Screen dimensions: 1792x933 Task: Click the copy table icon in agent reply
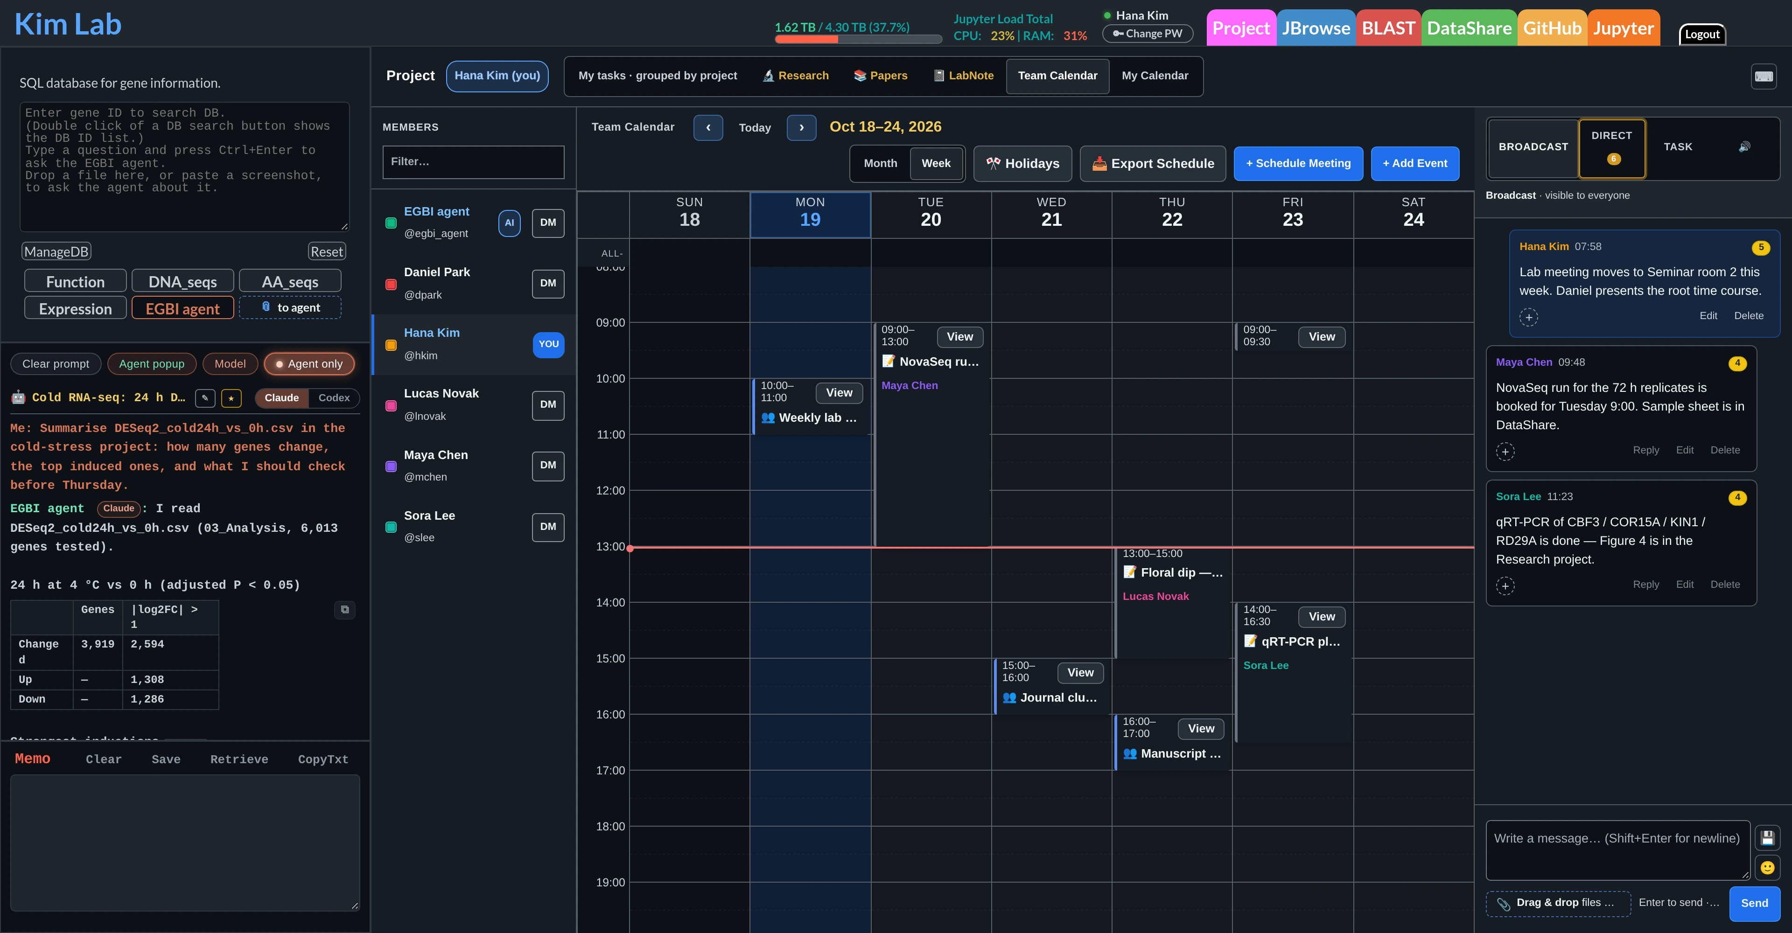click(x=344, y=610)
